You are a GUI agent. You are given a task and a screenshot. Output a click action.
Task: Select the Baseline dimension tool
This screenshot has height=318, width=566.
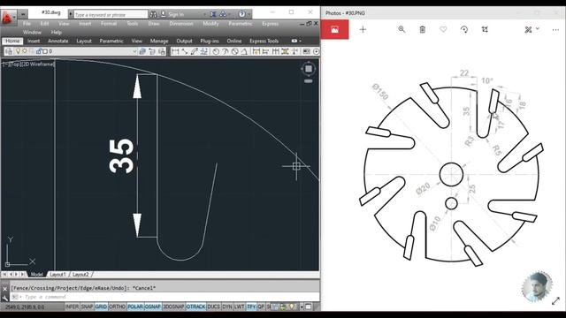click(x=265, y=51)
